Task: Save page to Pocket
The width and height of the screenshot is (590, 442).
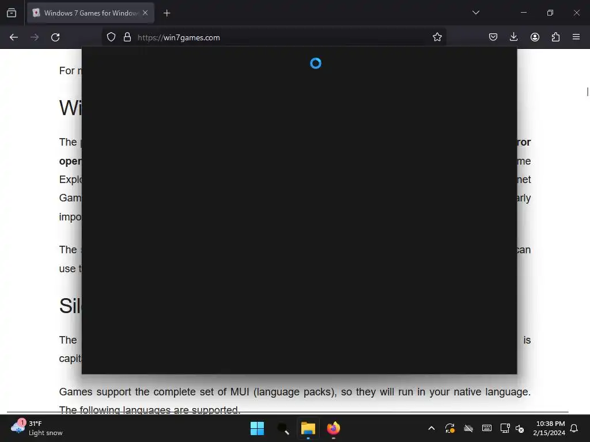Action: click(493, 37)
